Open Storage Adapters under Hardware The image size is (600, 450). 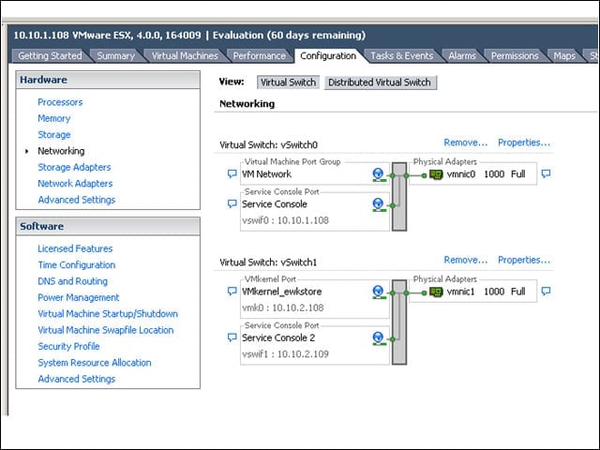click(74, 167)
